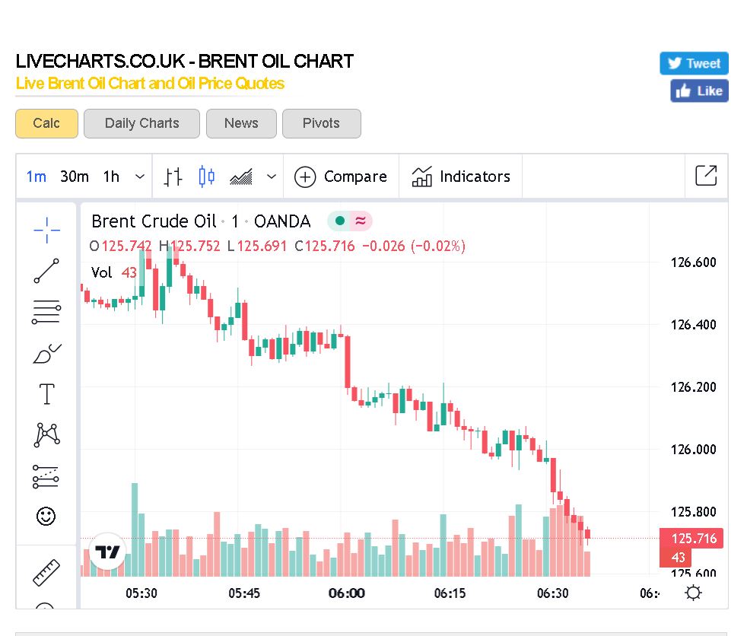Viewport: 747px width, 636px height.
Task: Click the green market status indicator
Action: 340,221
